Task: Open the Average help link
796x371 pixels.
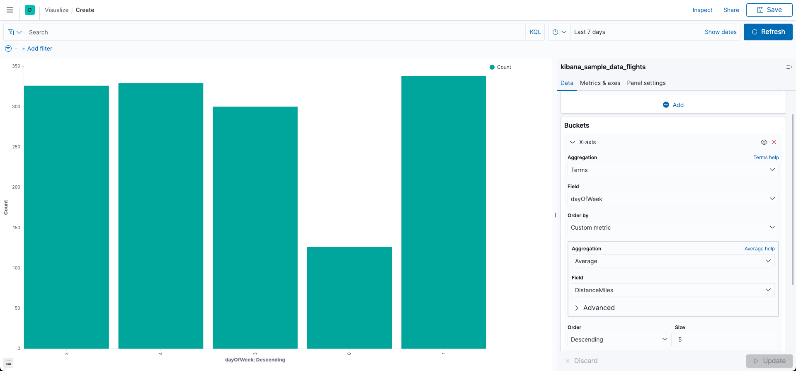Action: pyautogui.click(x=760, y=249)
